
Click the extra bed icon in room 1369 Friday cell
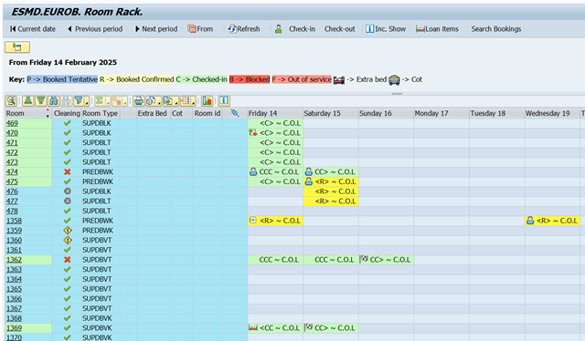pos(253,327)
